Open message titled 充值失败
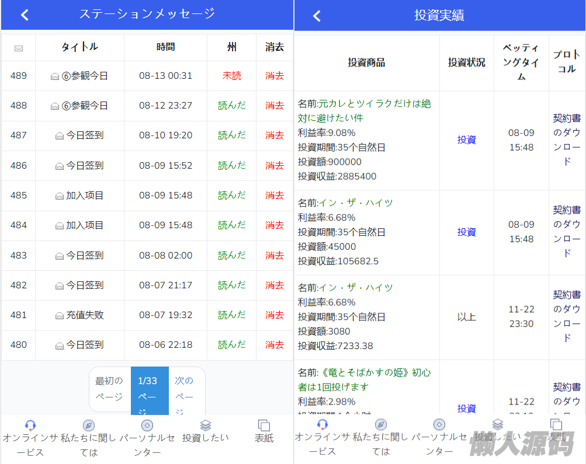The height and width of the screenshot is (464, 586). point(85,315)
